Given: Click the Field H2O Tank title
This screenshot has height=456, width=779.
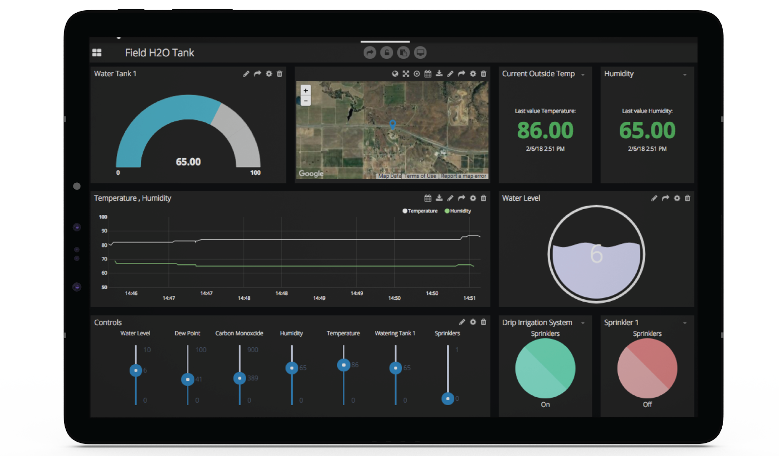Looking at the screenshot, I should coord(160,52).
